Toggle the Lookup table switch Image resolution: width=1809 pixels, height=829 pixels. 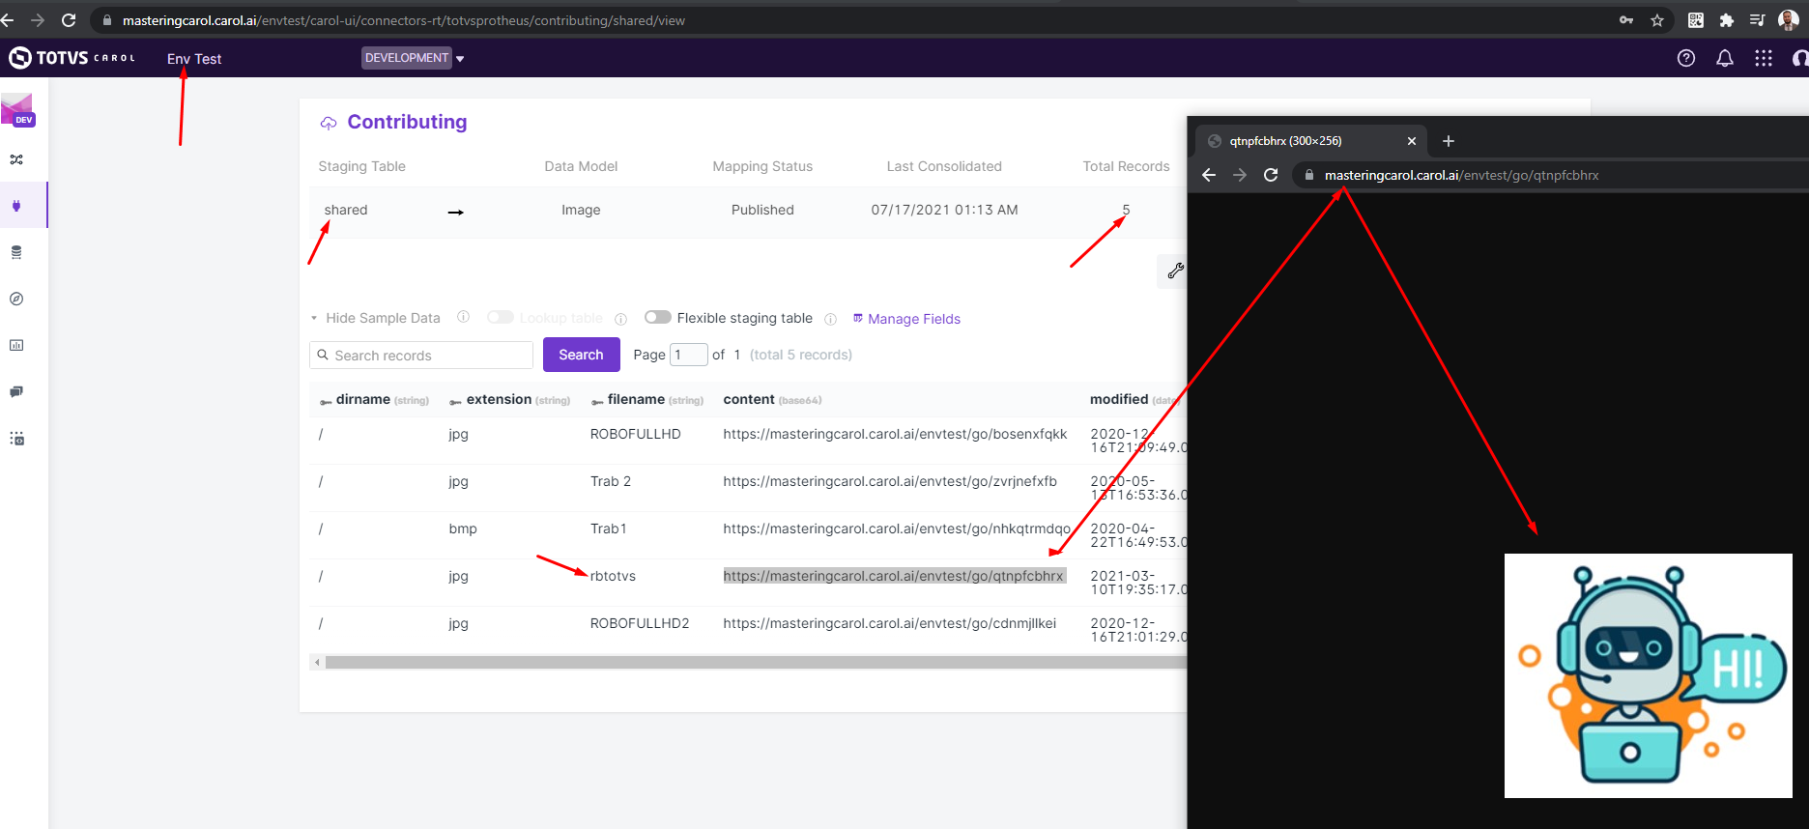500,318
